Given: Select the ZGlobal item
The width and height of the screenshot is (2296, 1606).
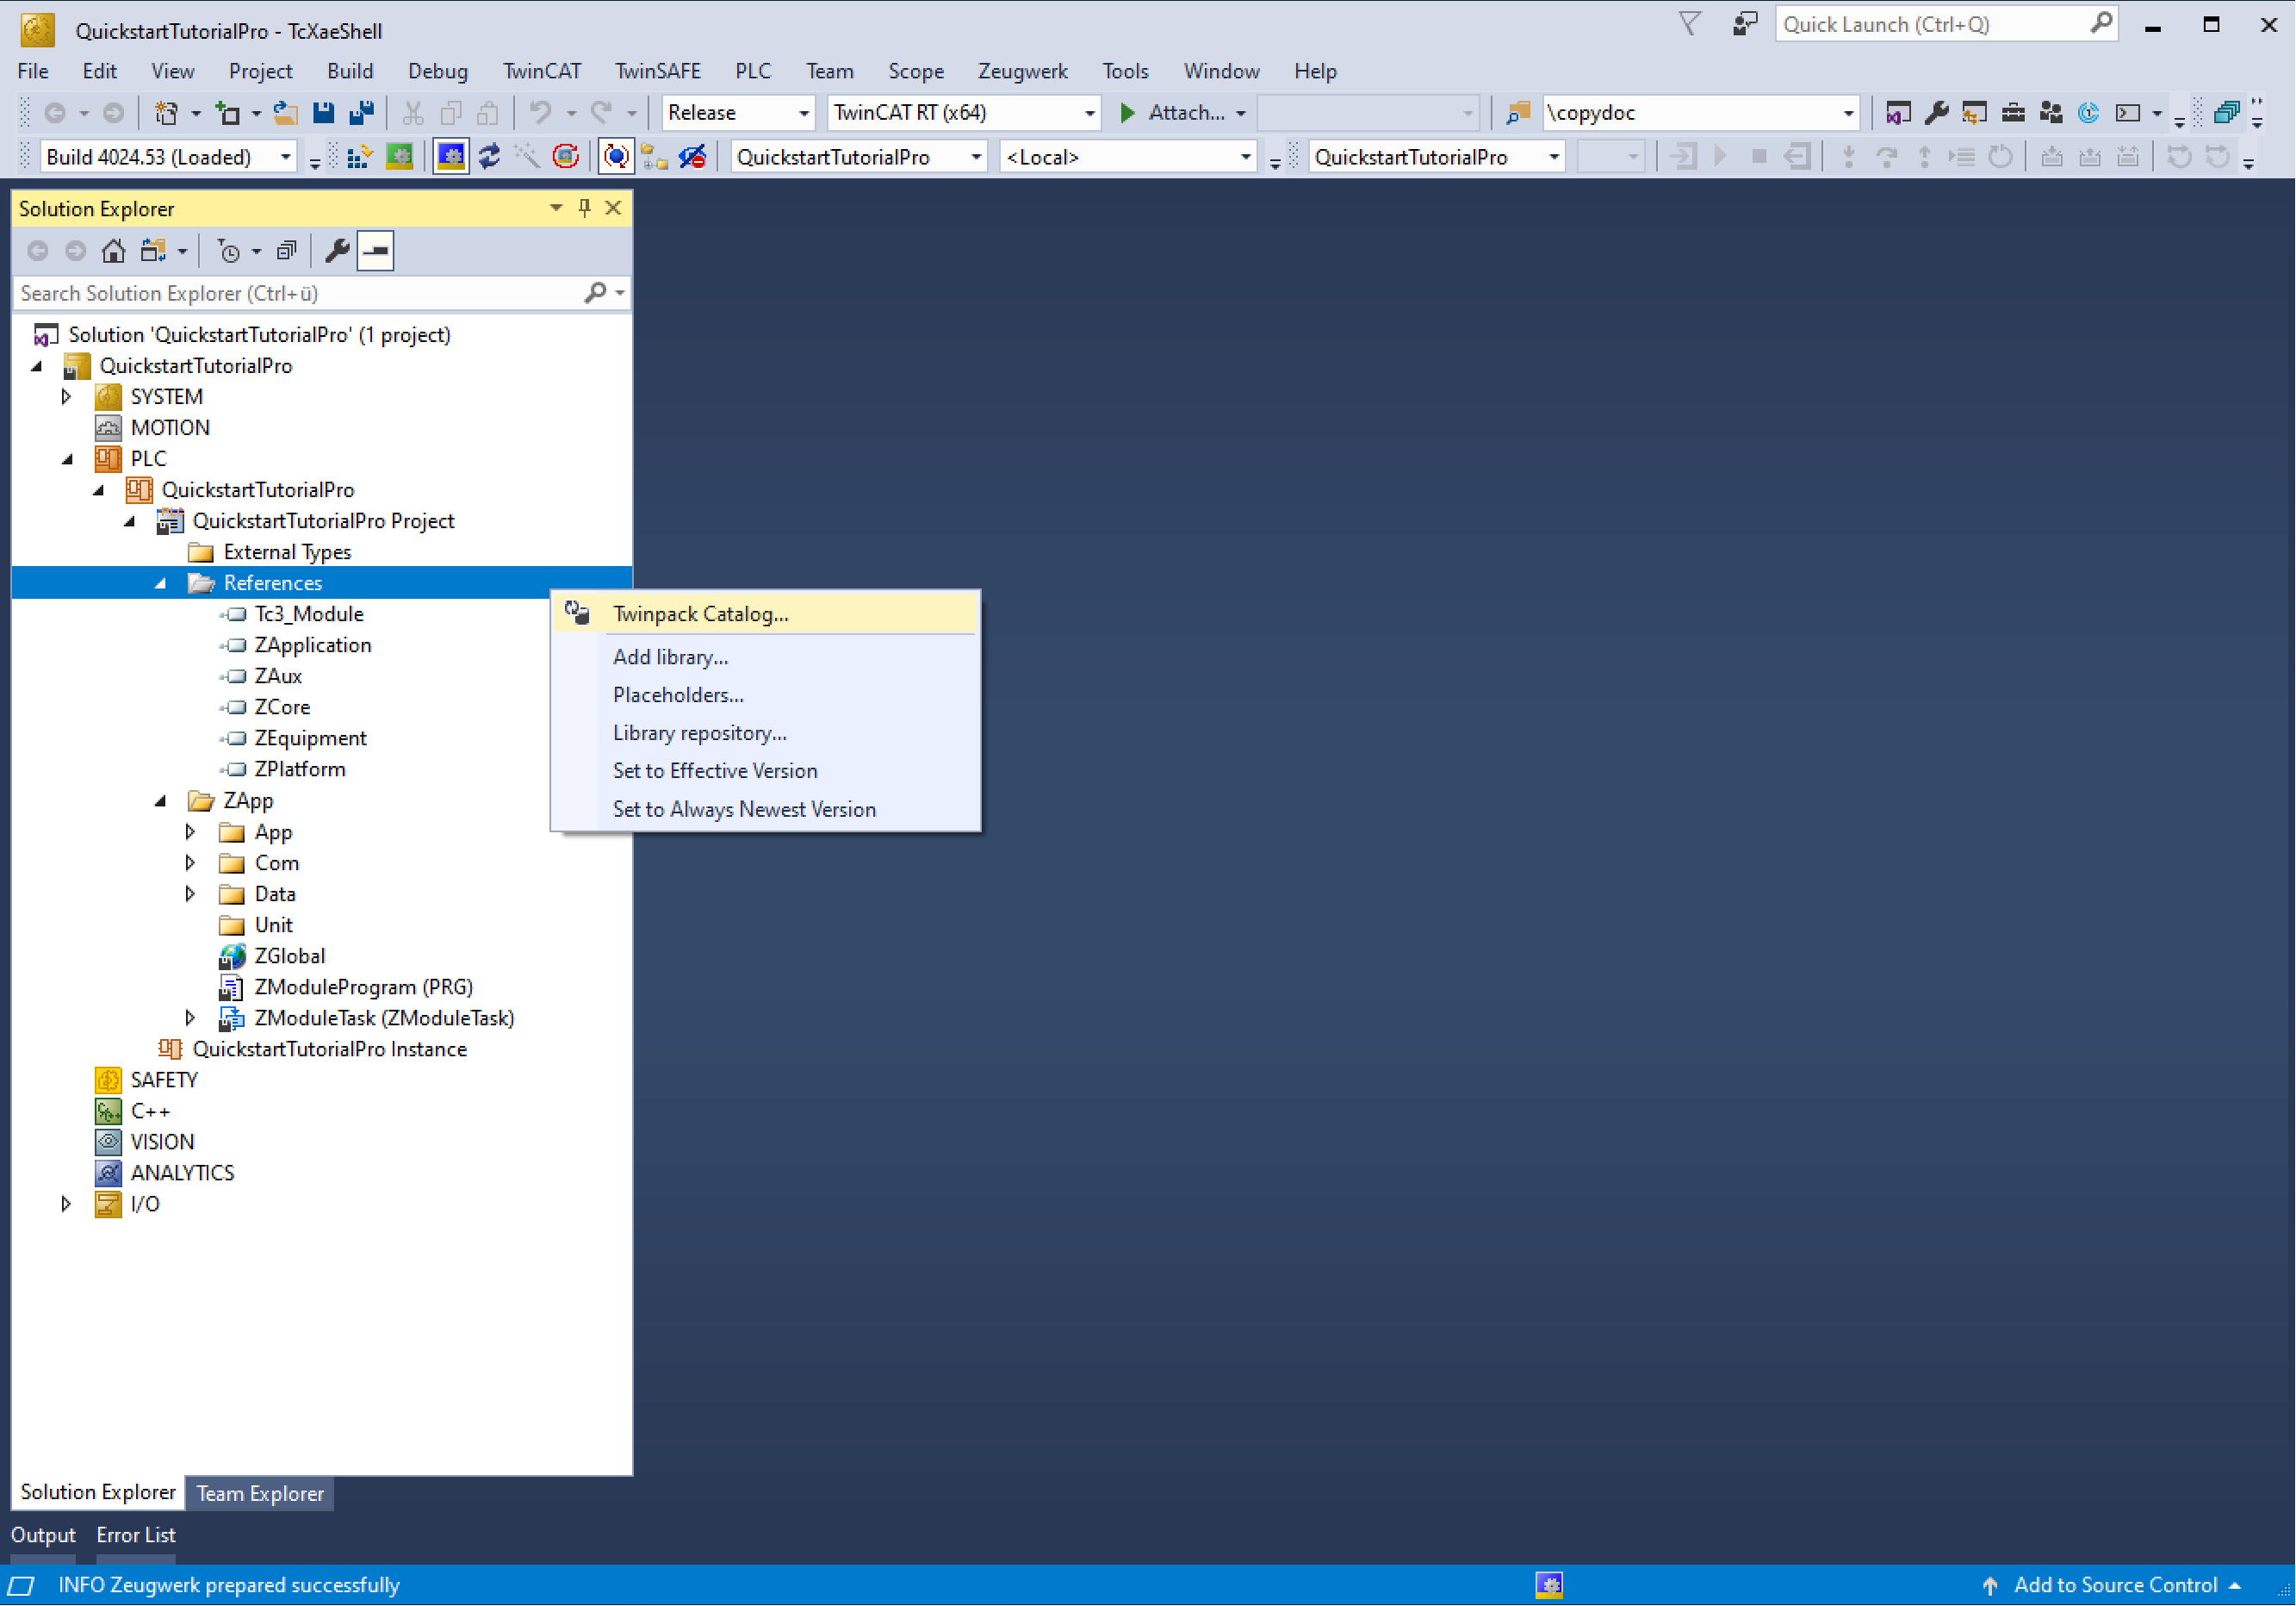Looking at the screenshot, I should point(290,956).
